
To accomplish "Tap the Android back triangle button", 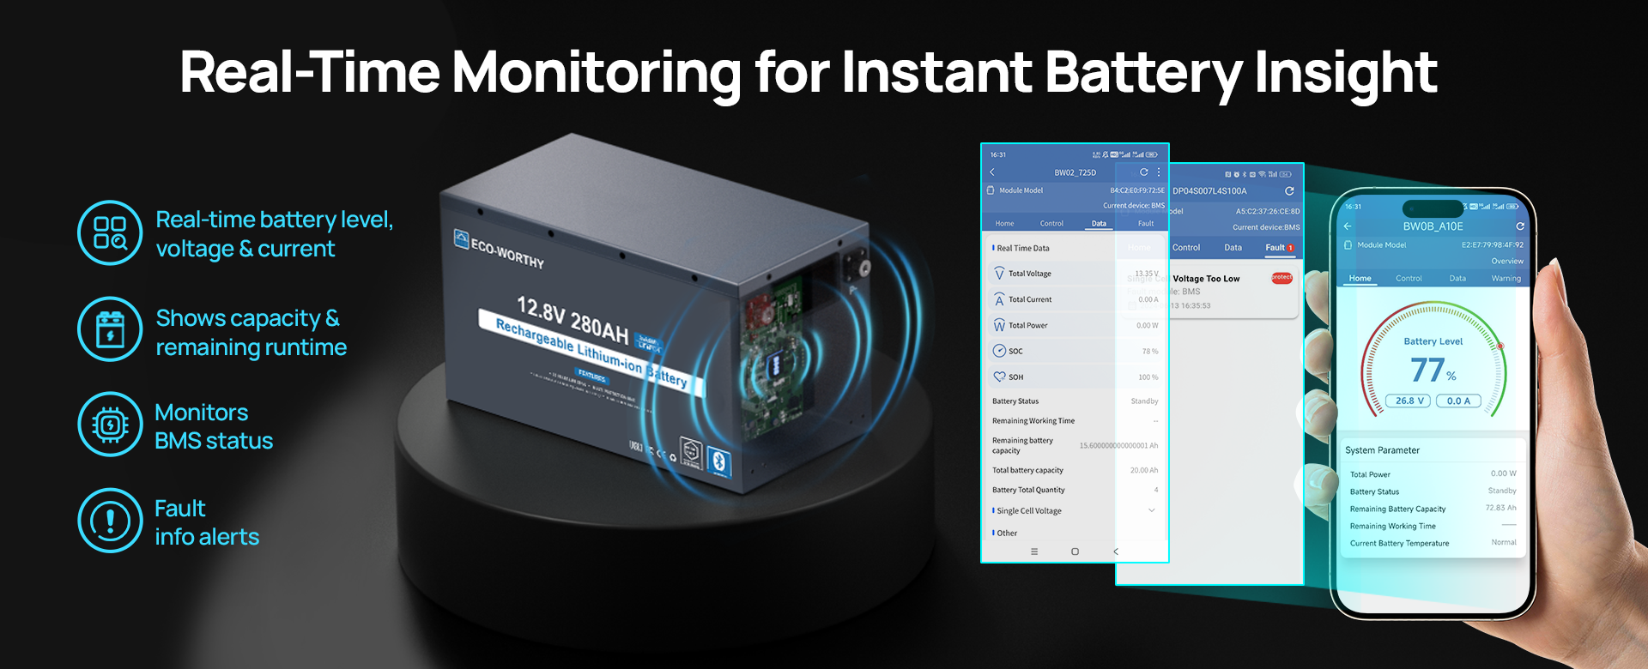I will point(1116,551).
